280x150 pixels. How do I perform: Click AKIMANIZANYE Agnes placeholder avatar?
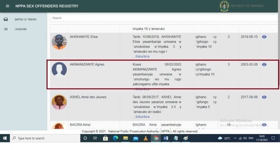pyautogui.click(x=59, y=70)
